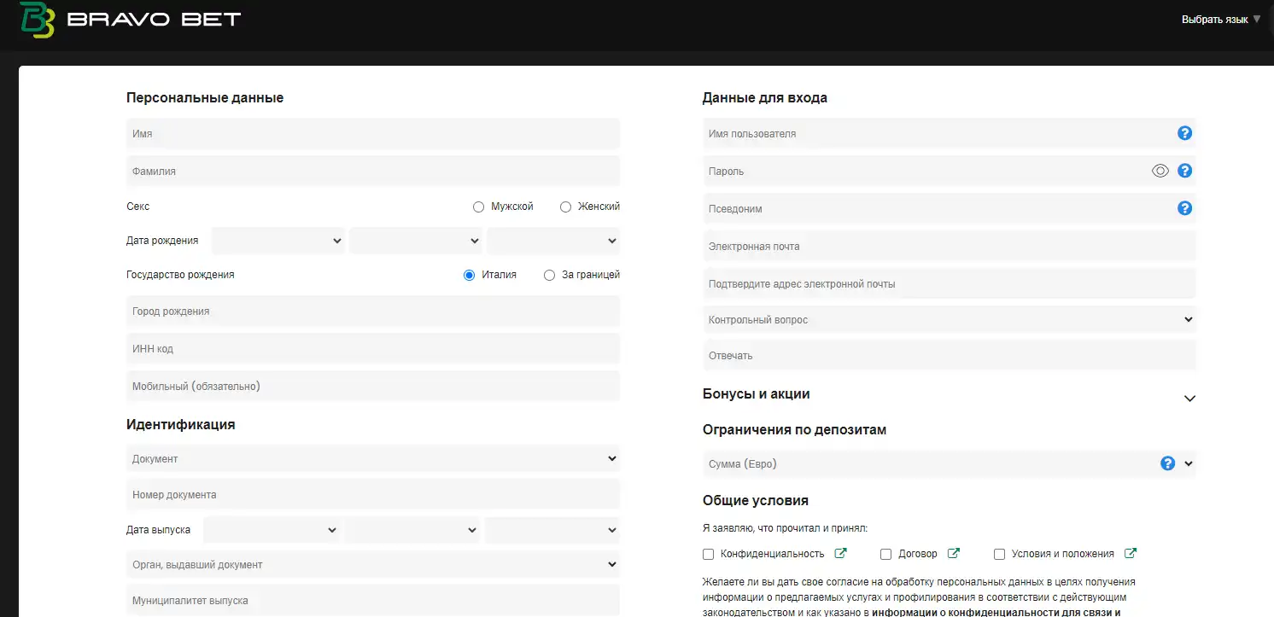The width and height of the screenshot is (1274, 617).
Task: Open Орган, выдавший документ dropdown
Action: click(x=373, y=564)
